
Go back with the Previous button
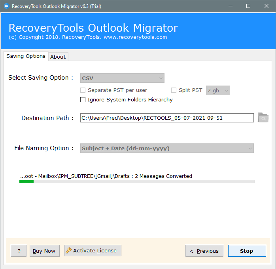(x=204, y=251)
